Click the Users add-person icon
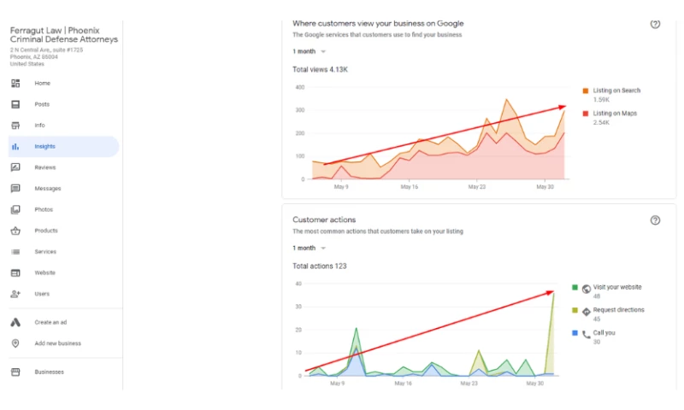 point(15,294)
